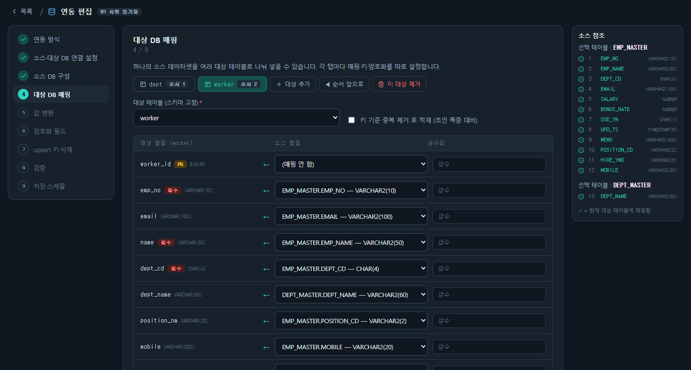Click UPD_TS in source reference list

tap(609, 129)
